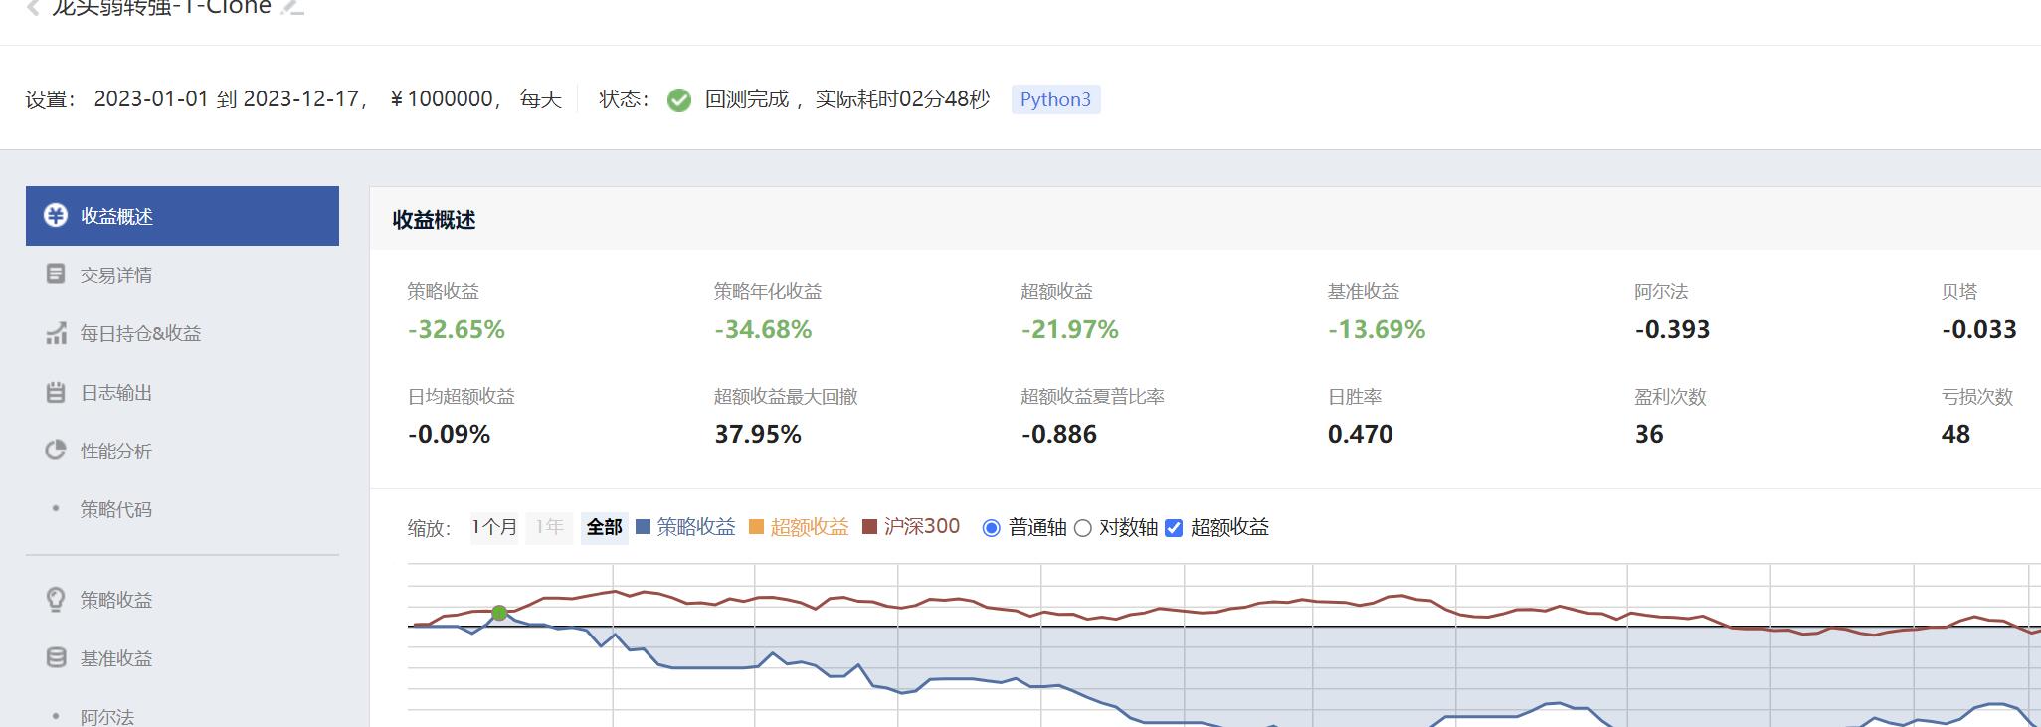The height and width of the screenshot is (727, 2041).
Task: Select the 普通轴 radio button
Action: click(x=991, y=528)
